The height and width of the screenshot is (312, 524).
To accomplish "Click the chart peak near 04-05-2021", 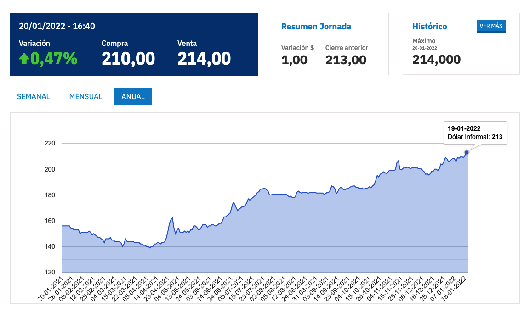I will click(x=172, y=218).
